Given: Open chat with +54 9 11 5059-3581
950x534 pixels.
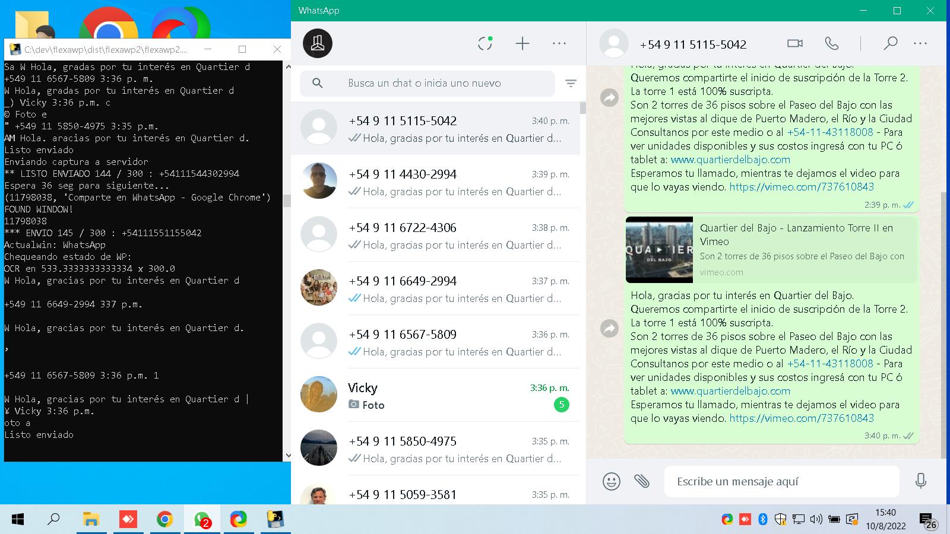Looking at the screenshot, I should 435,491.
